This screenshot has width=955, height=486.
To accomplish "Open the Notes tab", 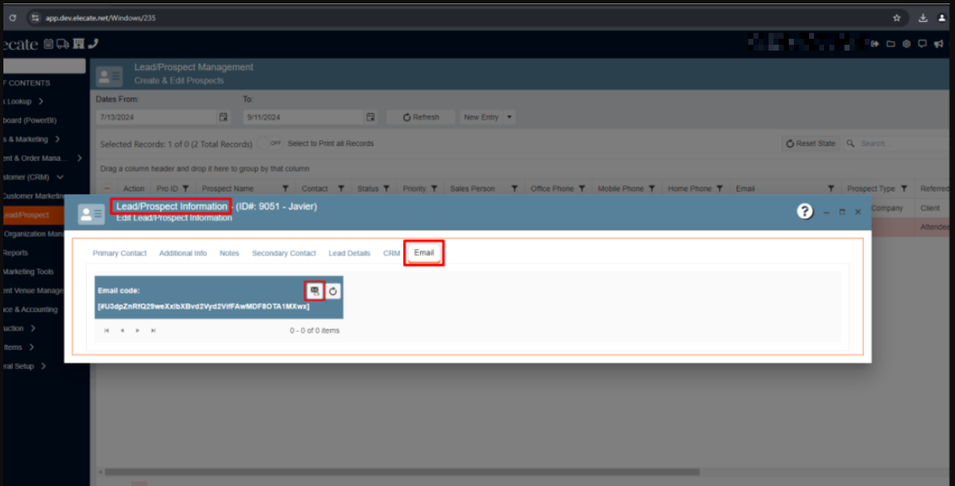I will pyautogui.click(x=229, y=253).
